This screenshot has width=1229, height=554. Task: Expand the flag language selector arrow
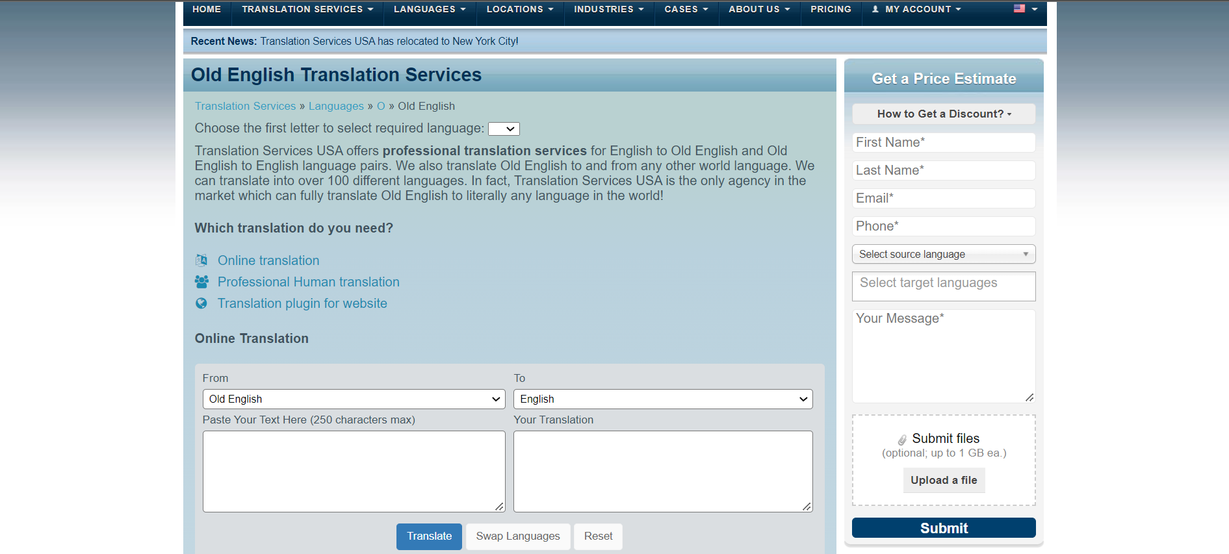[1035, 9]
